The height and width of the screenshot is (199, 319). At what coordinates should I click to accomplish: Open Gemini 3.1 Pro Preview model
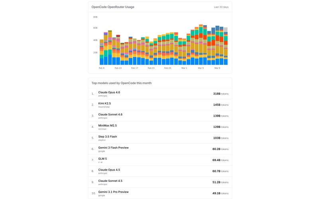113,192
